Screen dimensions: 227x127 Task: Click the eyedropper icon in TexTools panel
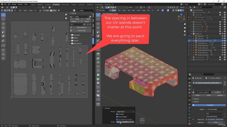(90, 17)
